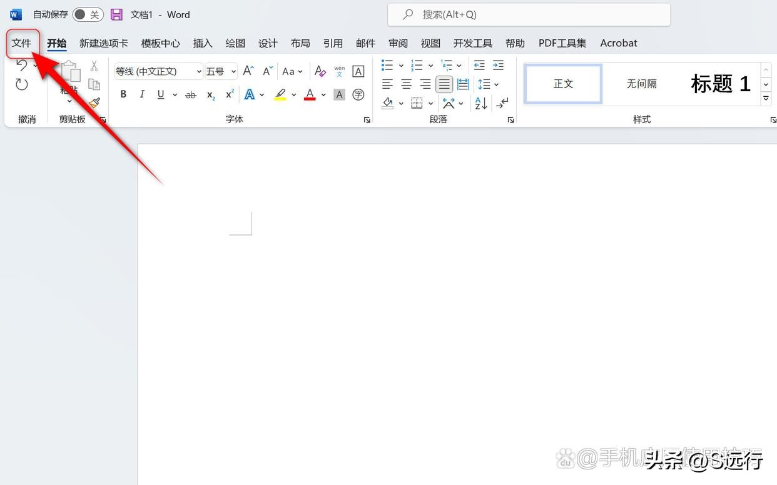Open the 字体 dialog launcher
The image size is (777, 485).
pos(367,119)
